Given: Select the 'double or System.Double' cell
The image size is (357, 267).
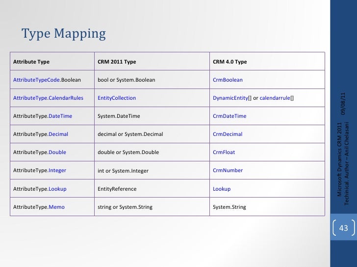Looking at the screenshot, I should (x=152, y=153).
